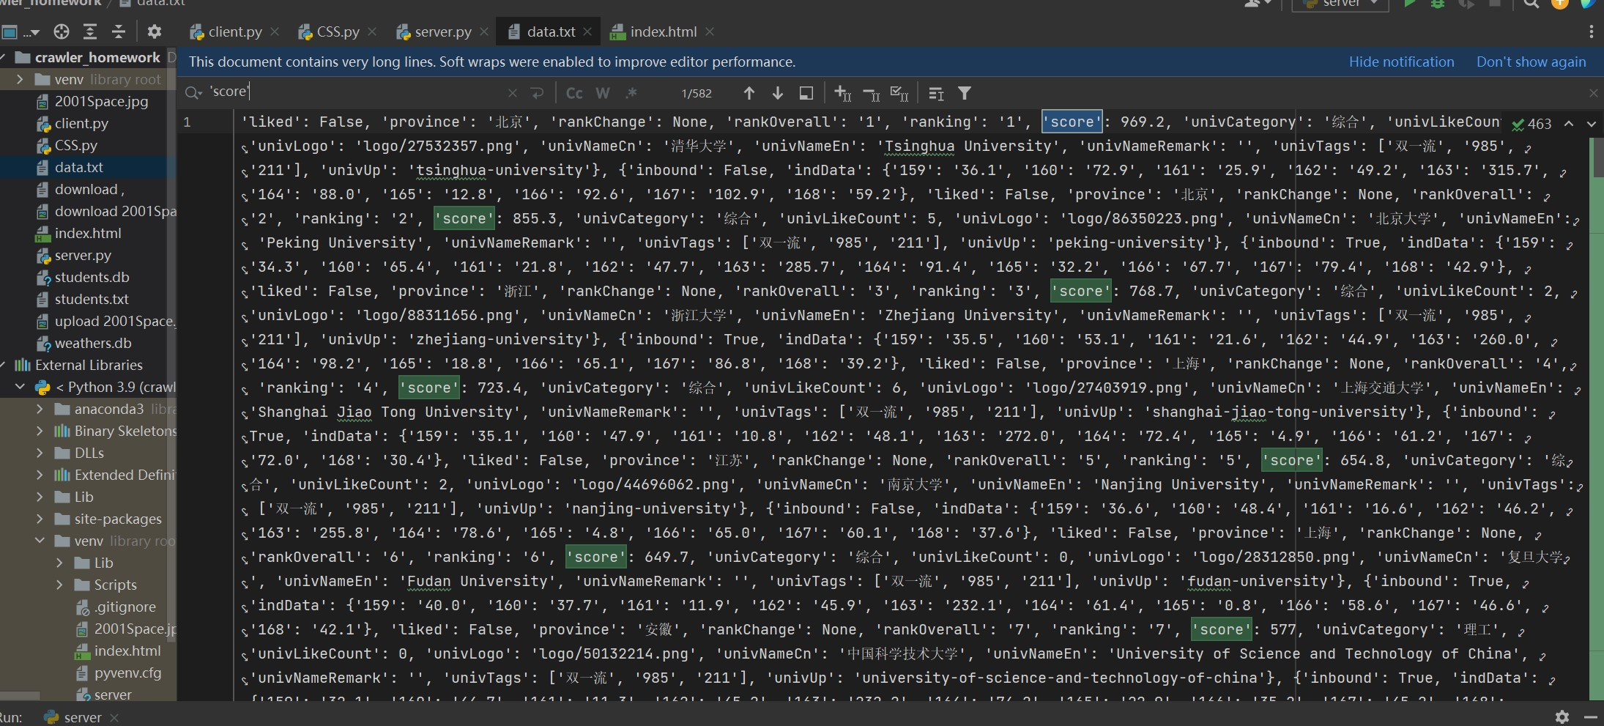Toggle Match Case (Cc) search option
This screenshot has height=726, width=1604.
click(x=574, y=93)
